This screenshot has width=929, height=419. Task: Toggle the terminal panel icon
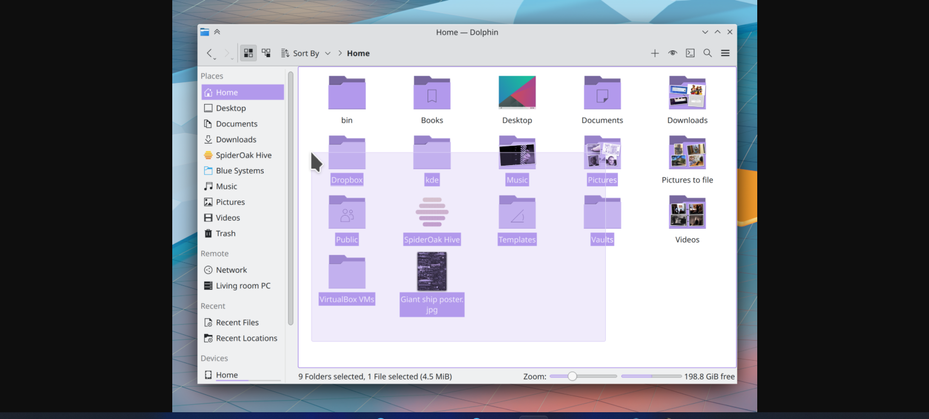coord(690,53)
